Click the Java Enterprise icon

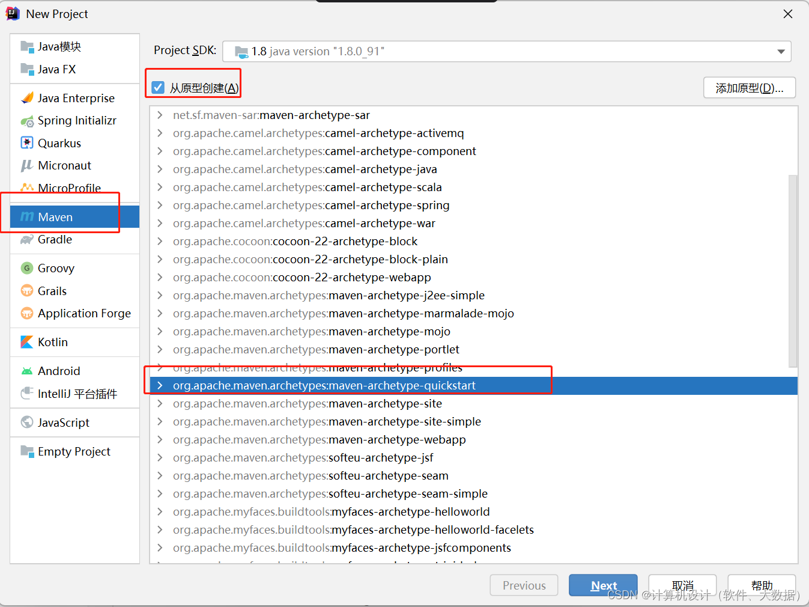(x=27, y=98)
